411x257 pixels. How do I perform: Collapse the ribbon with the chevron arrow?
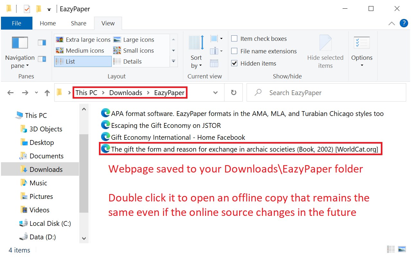[392, 23]
